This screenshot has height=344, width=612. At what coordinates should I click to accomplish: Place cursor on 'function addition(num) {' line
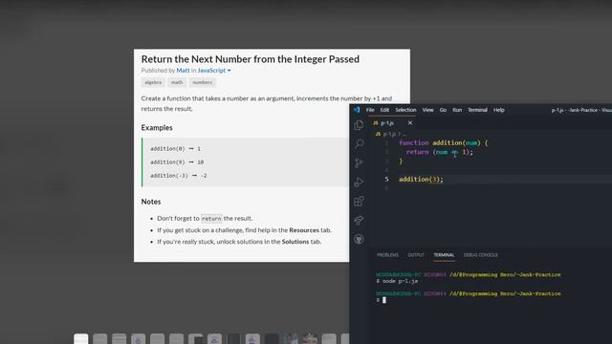pos(443,142)
